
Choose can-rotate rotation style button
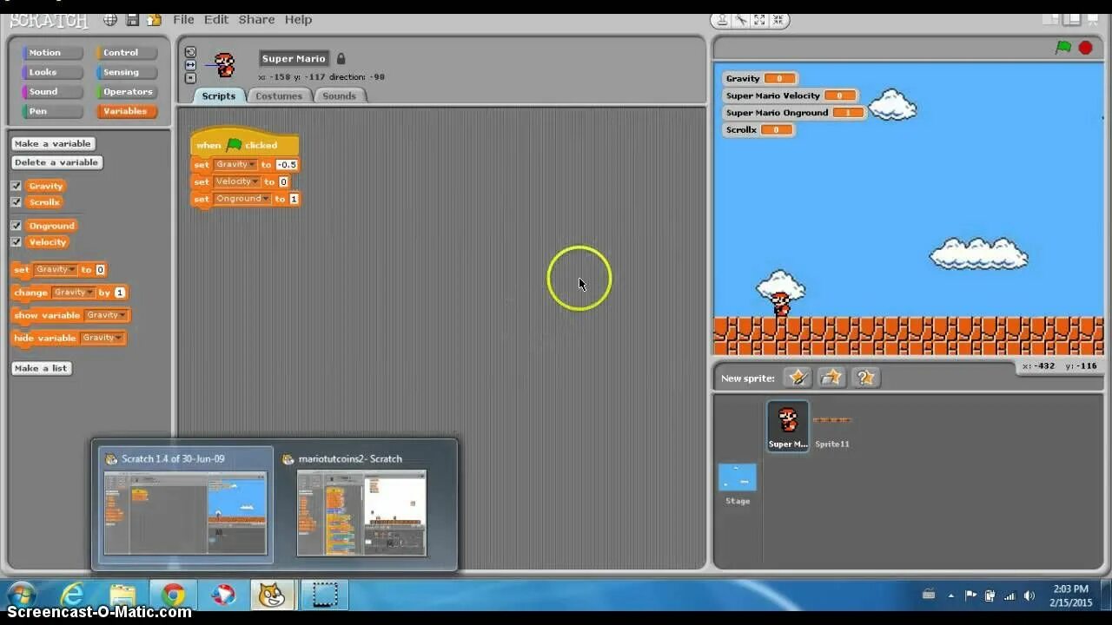pos(190,52)
